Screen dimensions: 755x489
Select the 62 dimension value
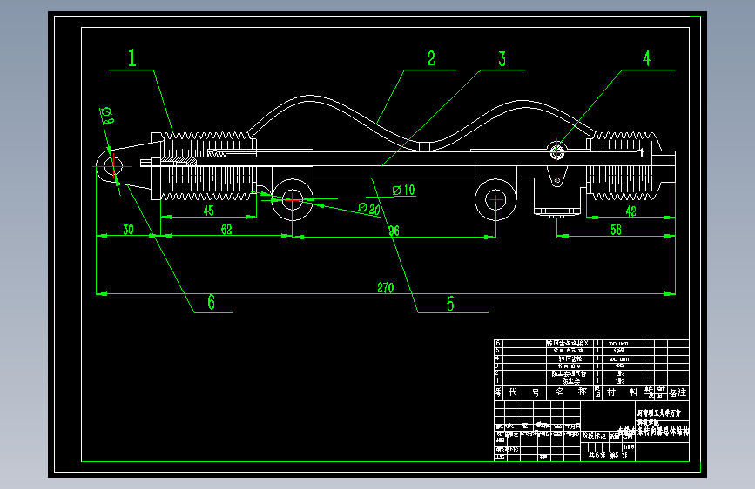(x=226, y=230)
